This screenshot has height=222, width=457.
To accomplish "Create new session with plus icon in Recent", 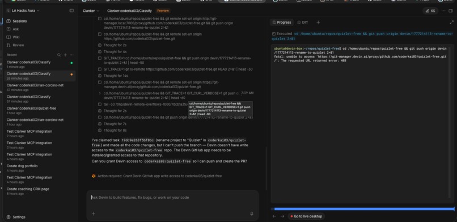I will (x=65, y=55).
